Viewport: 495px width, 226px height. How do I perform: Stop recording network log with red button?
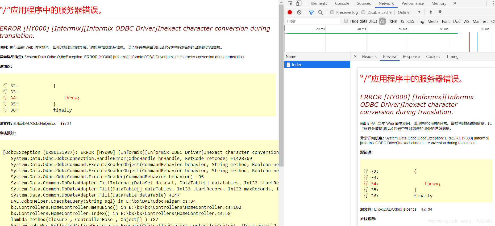290,12
